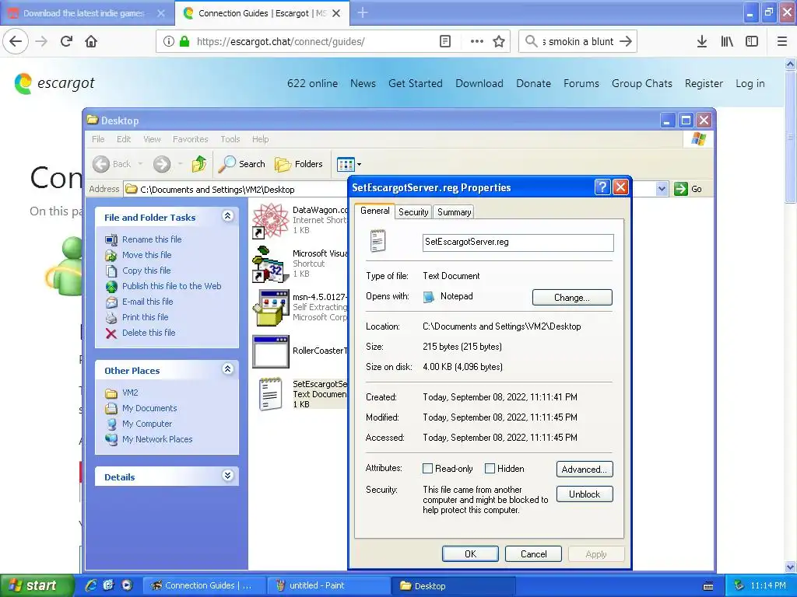Image resolution: width=797 pixels, height=597 pixels.
Task: Click the Advanced... attributes button
Action: pyautogui.click(x=585, y=469)
